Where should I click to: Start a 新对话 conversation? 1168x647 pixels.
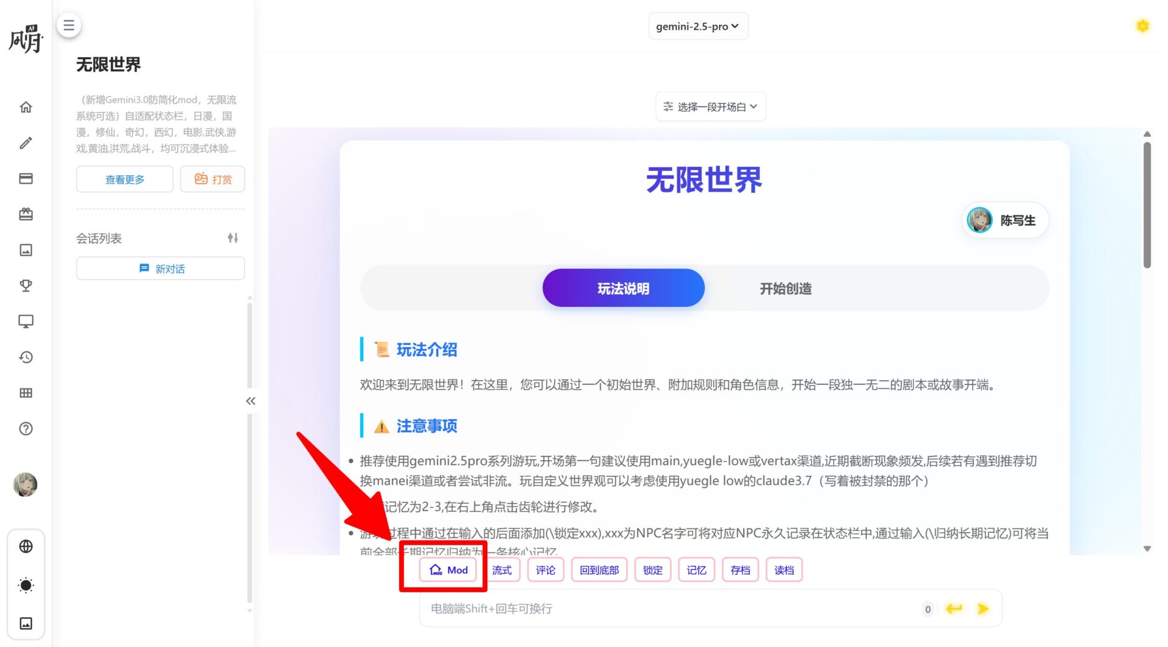click(159, 268)
